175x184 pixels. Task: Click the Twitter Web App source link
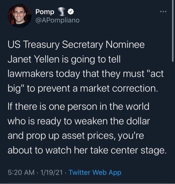pos(95,172)
